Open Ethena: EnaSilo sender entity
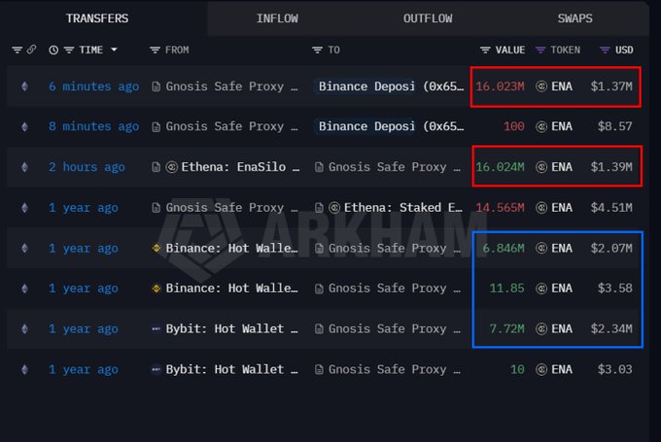Screen dimensions: 661x442 240,167
